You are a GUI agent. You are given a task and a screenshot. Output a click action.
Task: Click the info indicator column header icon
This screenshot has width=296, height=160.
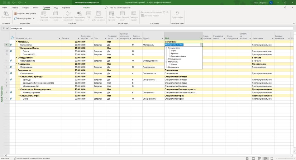[12, 38]
